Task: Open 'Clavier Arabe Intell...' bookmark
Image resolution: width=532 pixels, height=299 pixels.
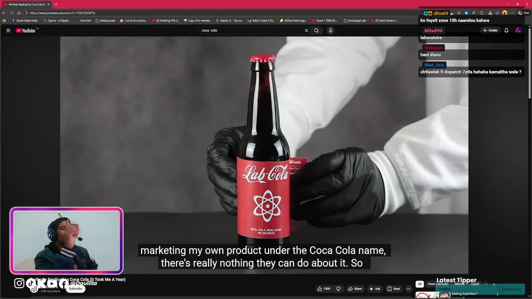Action: coord(25,20)
